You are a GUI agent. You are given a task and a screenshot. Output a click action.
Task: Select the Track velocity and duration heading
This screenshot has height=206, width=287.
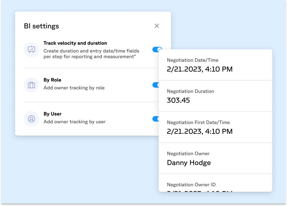pyautogui.click(x=75, y=43)
